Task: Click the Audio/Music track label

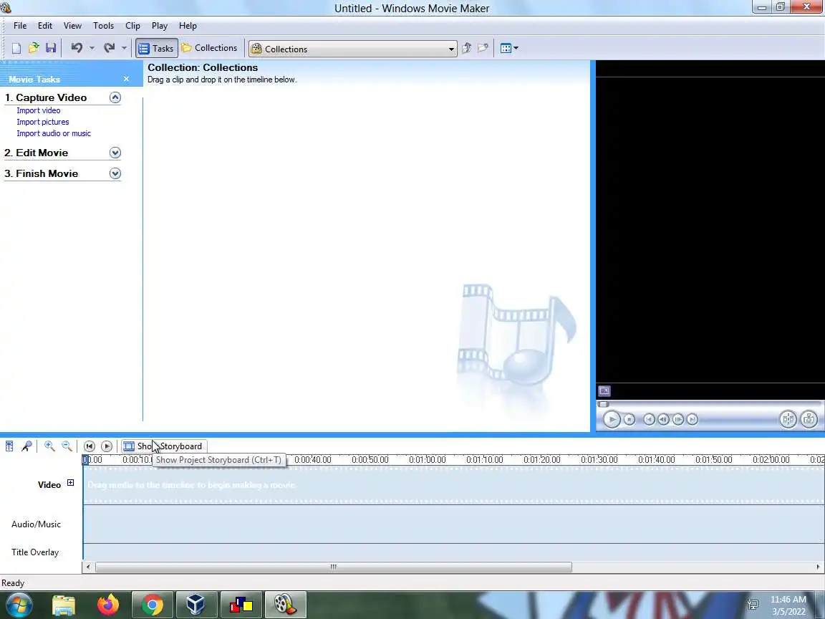Action: pyautogui.click(x=37, y=524)
